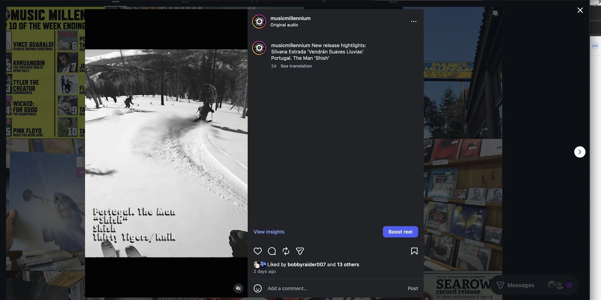Viewport: 601px width, 300px height.
Task: Open the emoji picker for comments
Action: [x=257, y=288]
